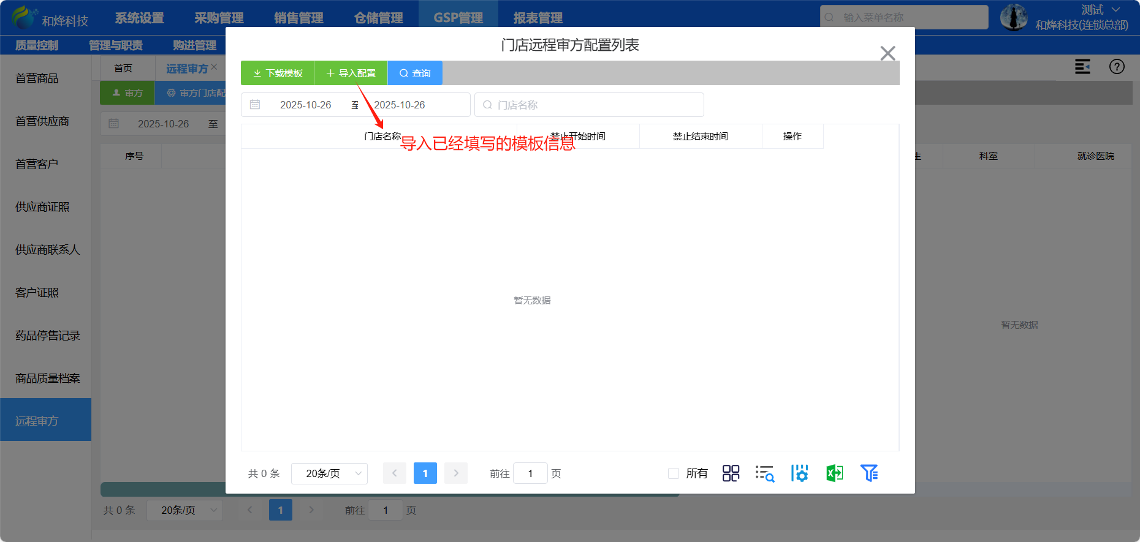Export table with the Excel icon
1140x542 pixels.
pyautogui.click(x=834, y=473)
